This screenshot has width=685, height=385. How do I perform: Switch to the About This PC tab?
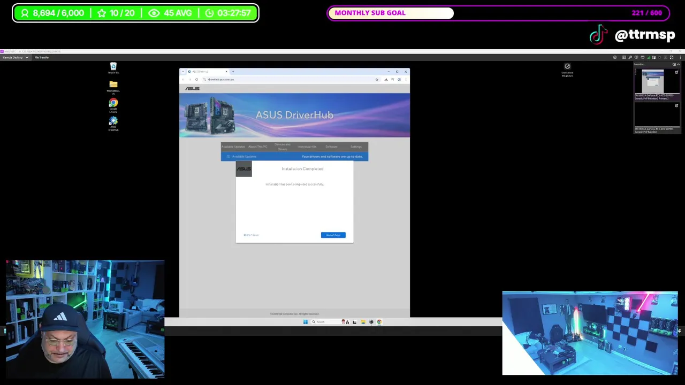[x=257, y=147]
